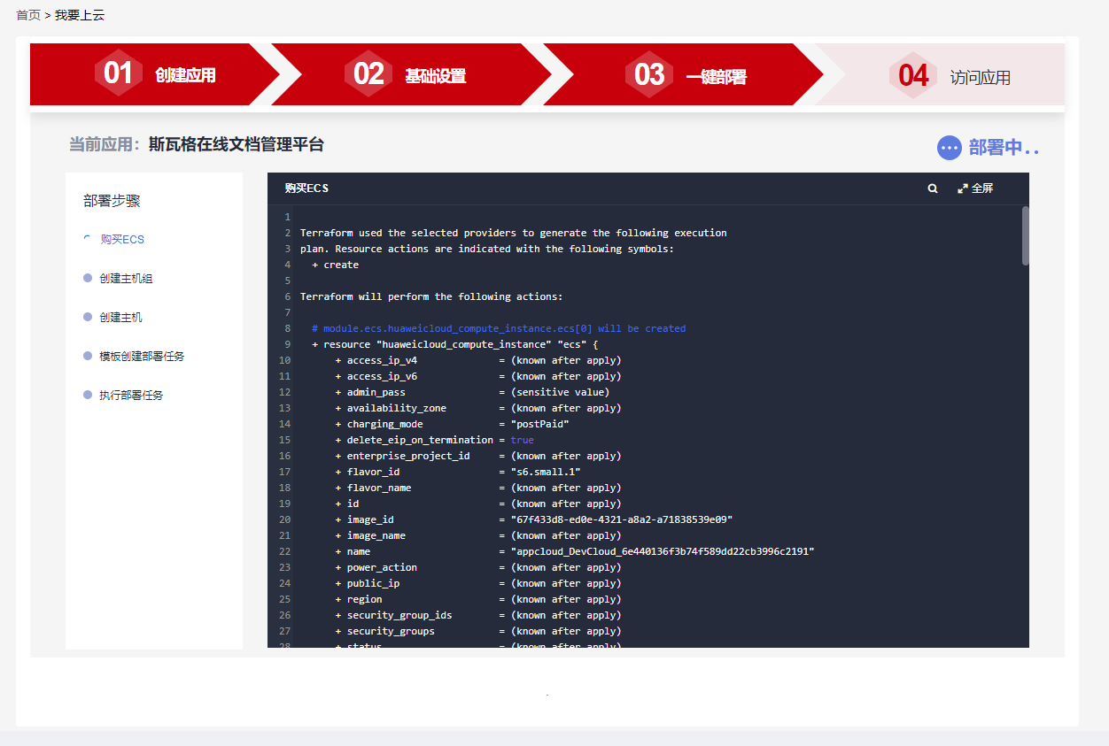Viewport: 1109px width, 746px height.
Task: Click the status dot beside 执行部署任务
Action: (88, 395)
